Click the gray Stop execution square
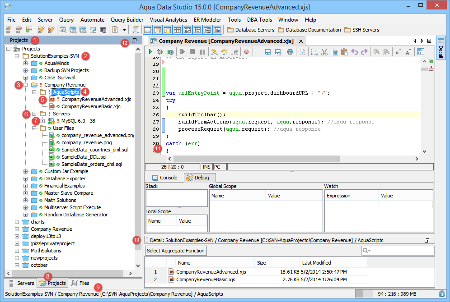This screenshot has width=450, height=302. [192, 52]
